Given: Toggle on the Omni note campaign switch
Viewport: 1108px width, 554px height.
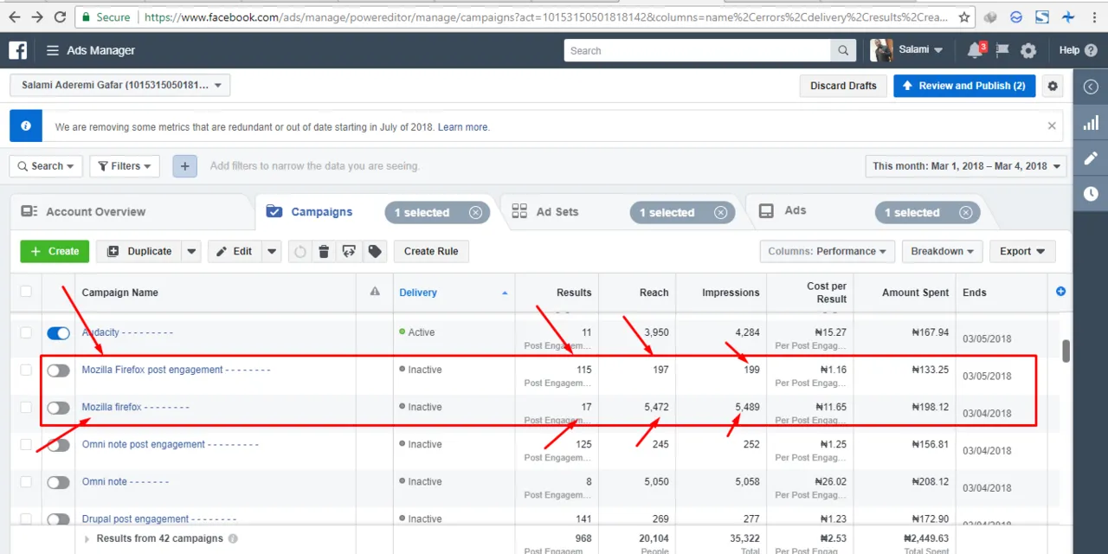Looking at the screenshot, I should tap(58, 482).
